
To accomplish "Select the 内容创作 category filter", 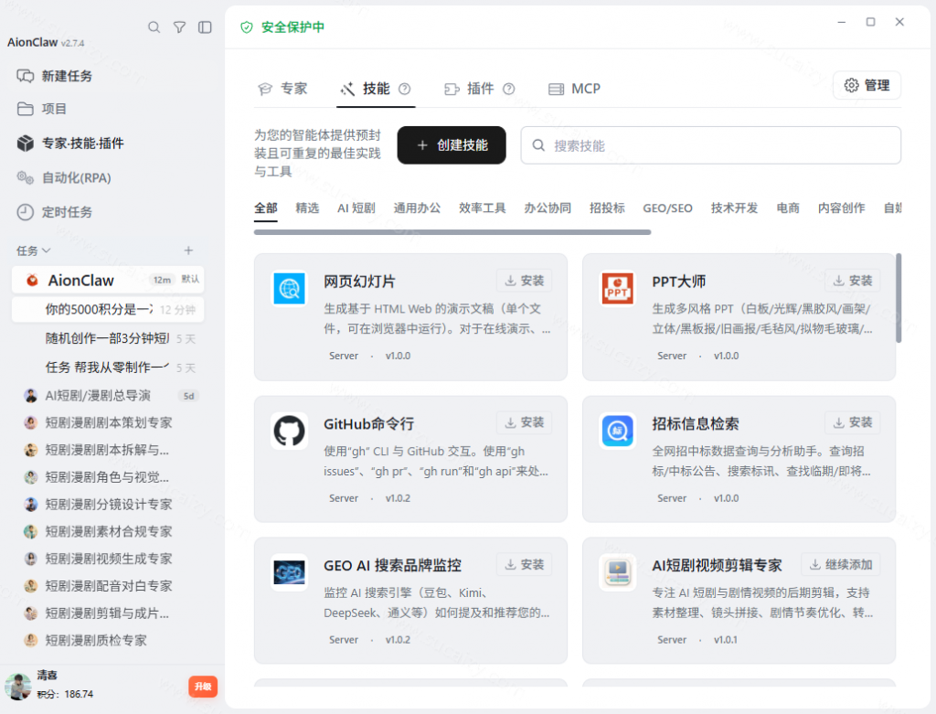I will [x=841, y=208].
